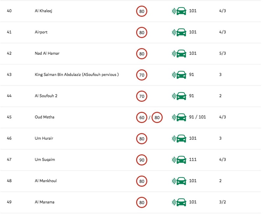Click the second 80 speed sign in Oud Metha row
The height and width of the screenshot is (214, 263).
[157, 117]
